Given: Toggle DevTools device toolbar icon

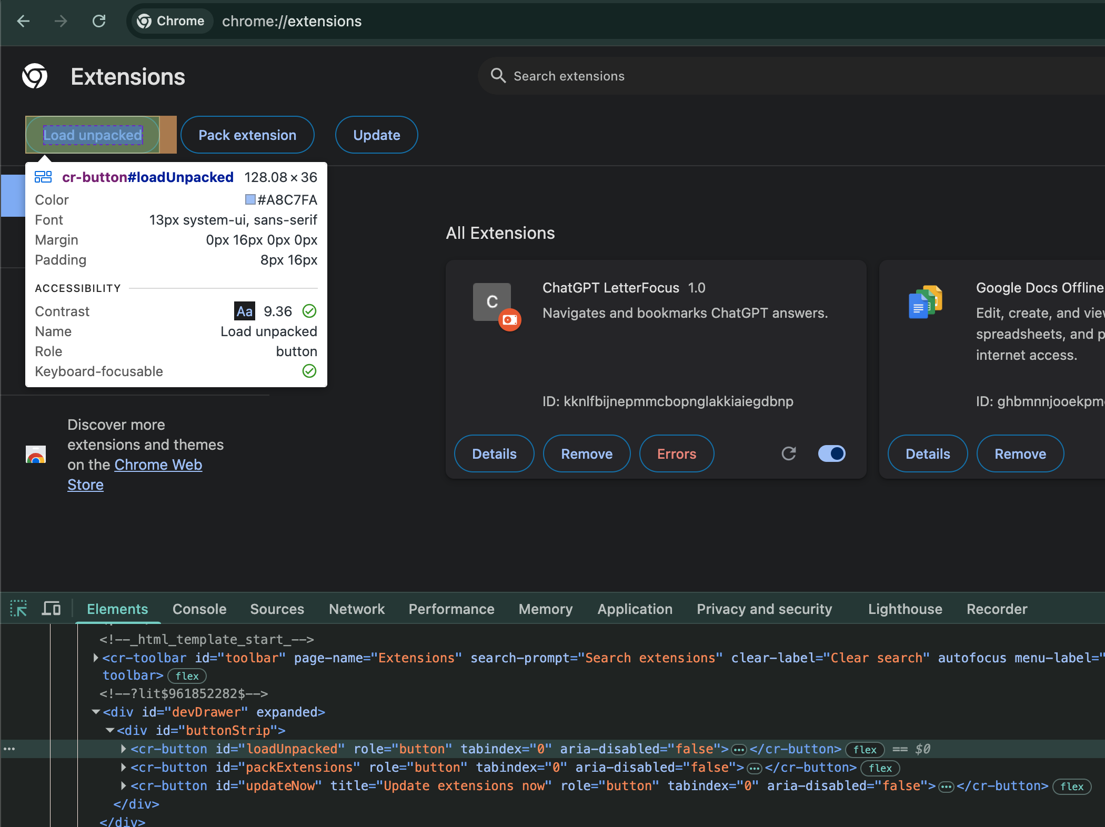Looking at the screenshot, I should (x=51, y=609).
